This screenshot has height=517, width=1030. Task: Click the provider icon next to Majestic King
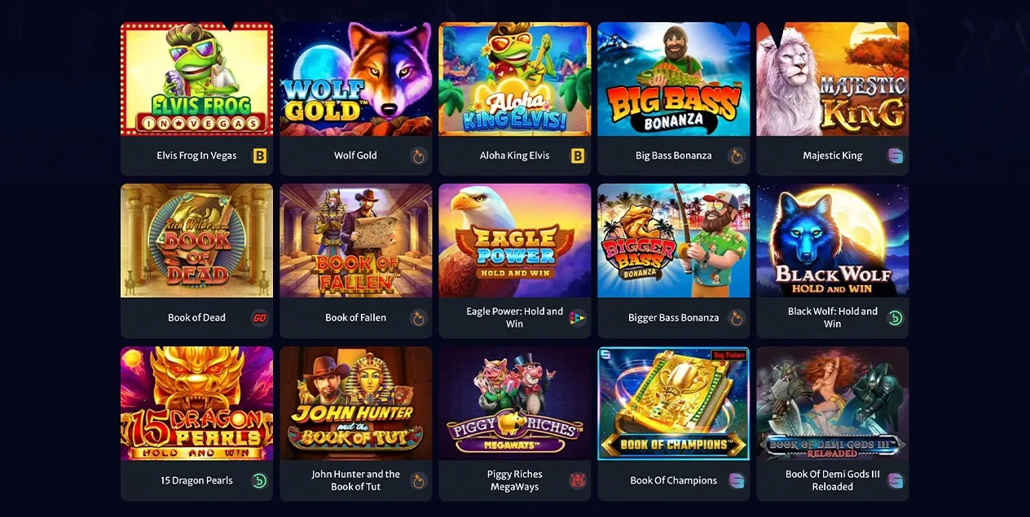[896, 156]
